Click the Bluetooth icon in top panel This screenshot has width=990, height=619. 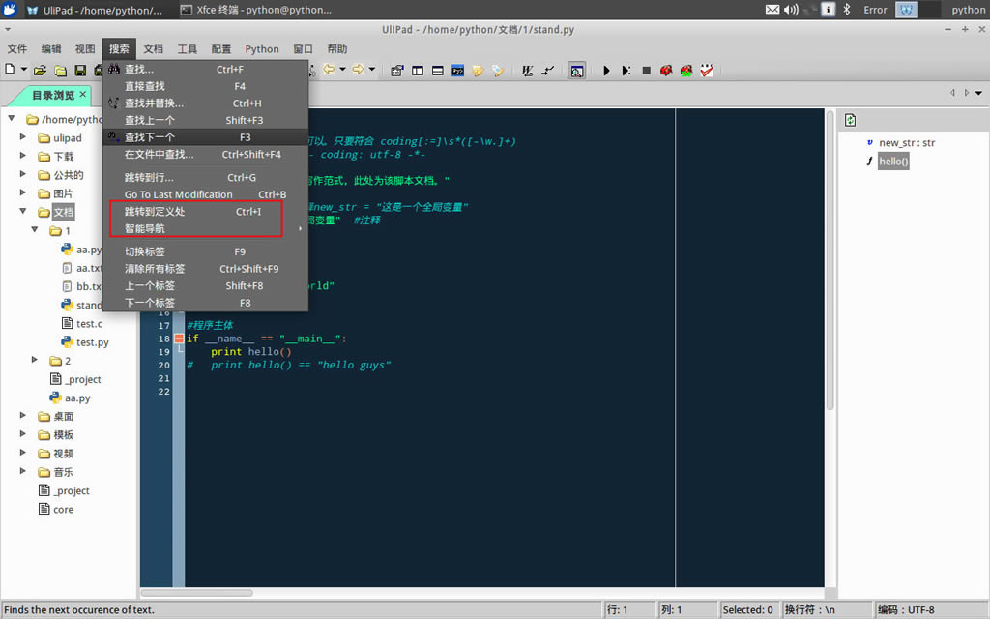848,10
